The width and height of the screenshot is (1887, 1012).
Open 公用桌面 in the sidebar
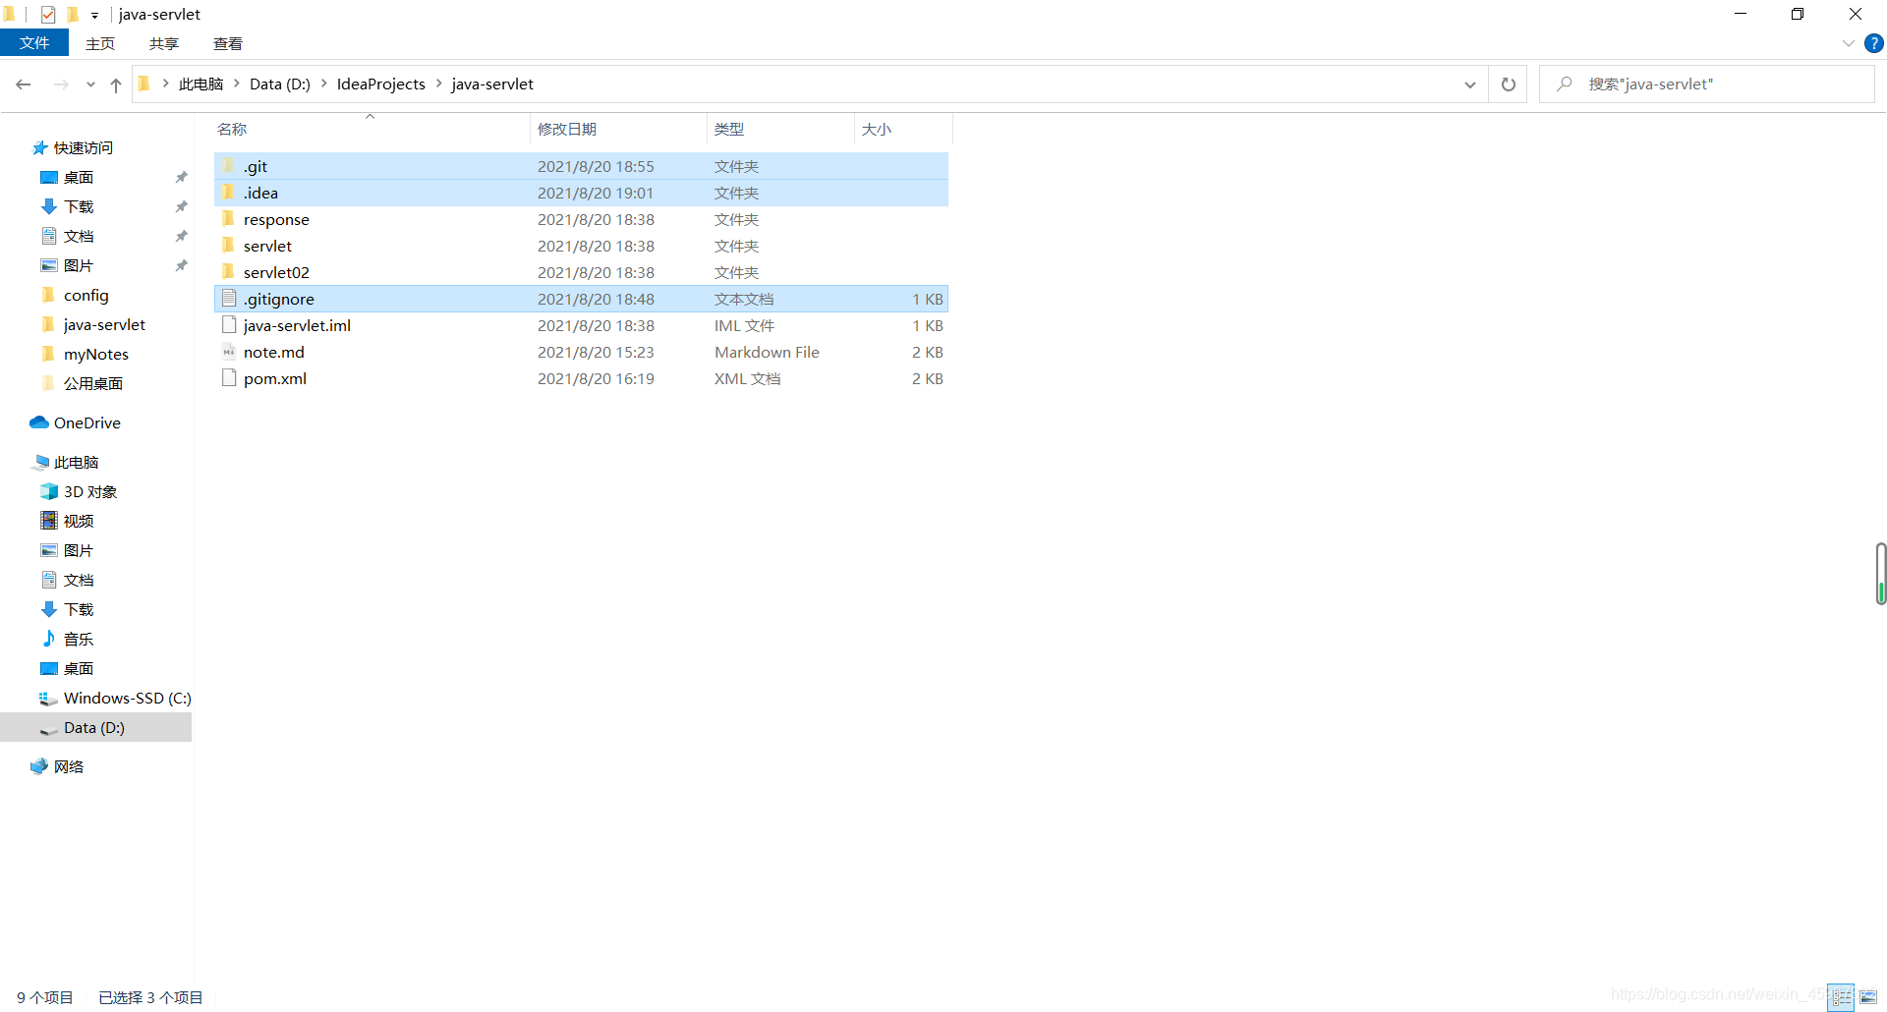point(92,383)
